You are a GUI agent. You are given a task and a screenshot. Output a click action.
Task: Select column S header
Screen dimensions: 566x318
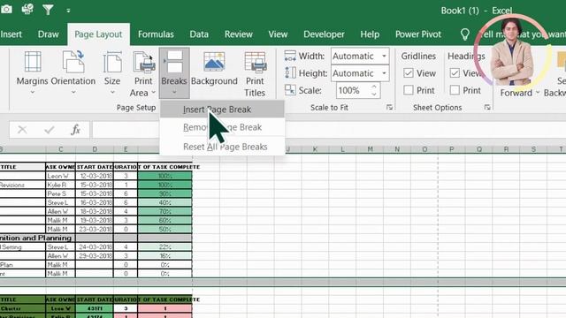533,149
